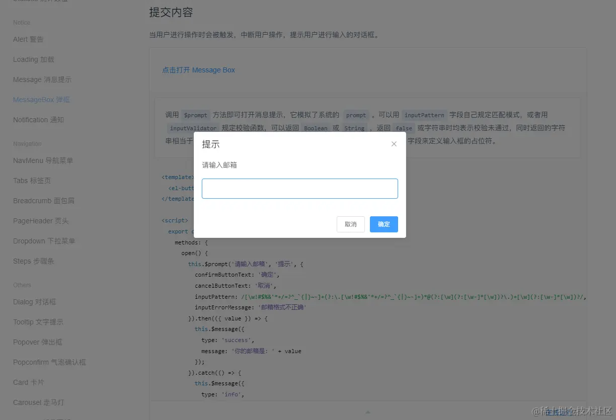Viewport: 616px width, 420px height.
Task: Open Steps 步骤条 in the sidebar
Action: click(34, 261)
